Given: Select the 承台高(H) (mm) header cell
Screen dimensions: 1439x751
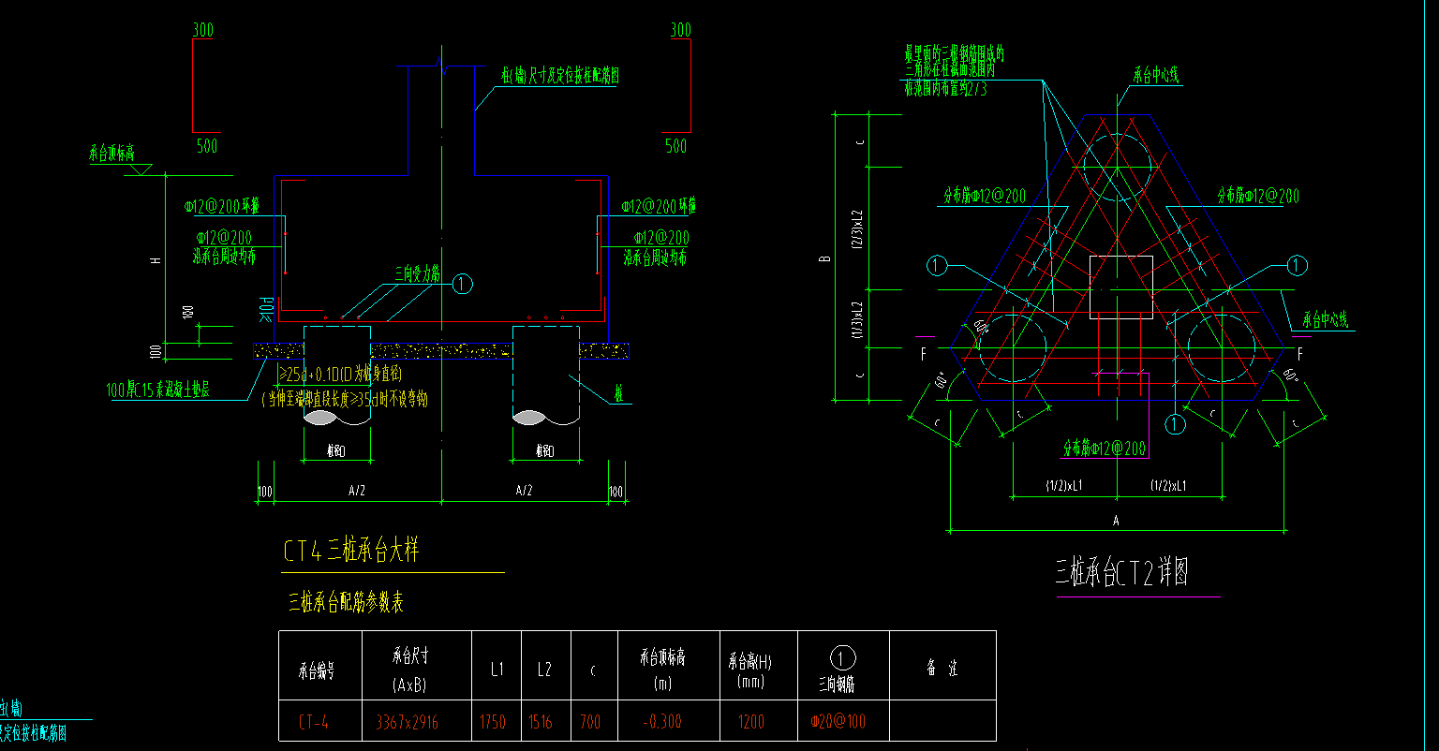Looking at the screenshot, I should 758,666.
